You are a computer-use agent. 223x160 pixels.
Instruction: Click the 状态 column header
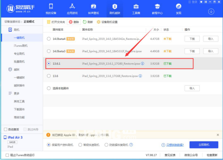[x=166, y=30]
